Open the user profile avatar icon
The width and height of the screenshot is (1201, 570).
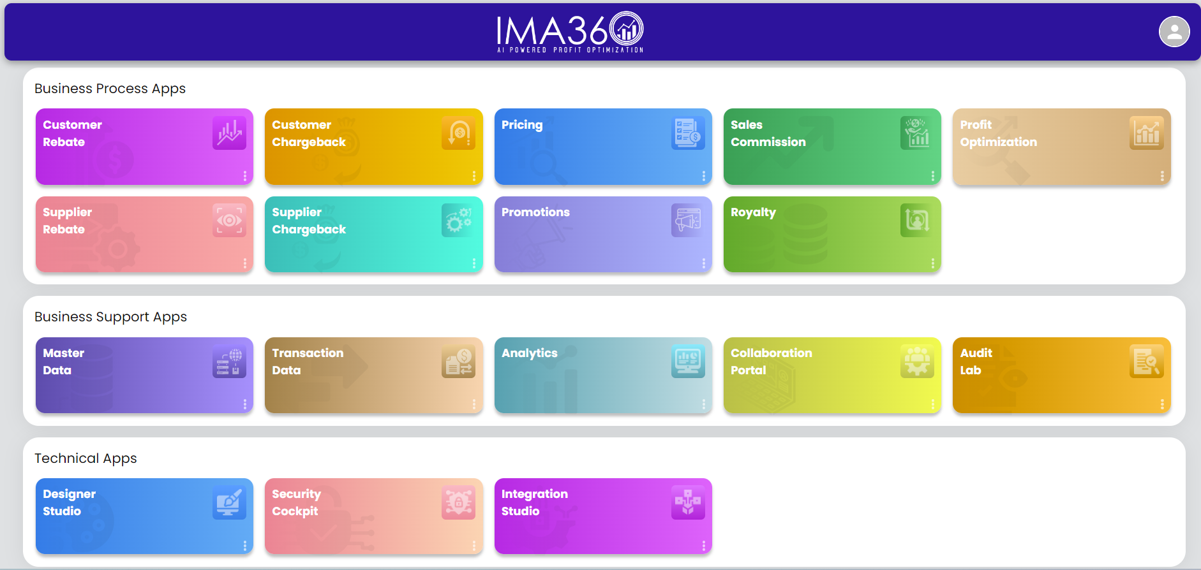(x=1174, y=32)
